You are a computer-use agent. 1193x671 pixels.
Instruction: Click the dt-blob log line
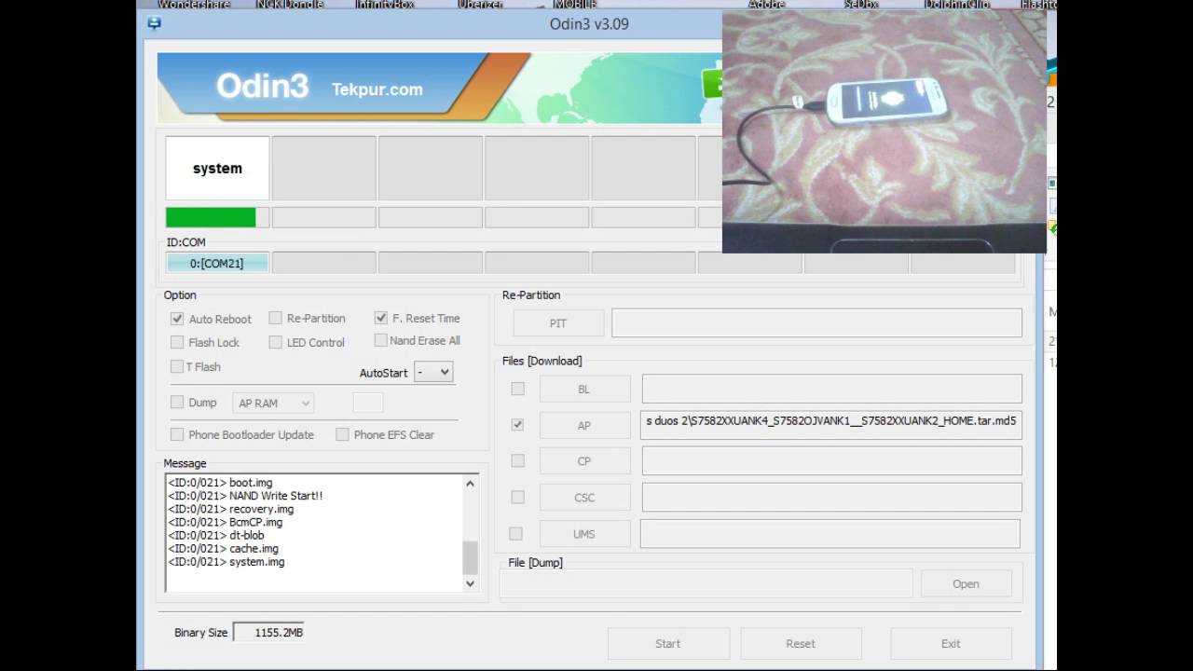point(216,536)
